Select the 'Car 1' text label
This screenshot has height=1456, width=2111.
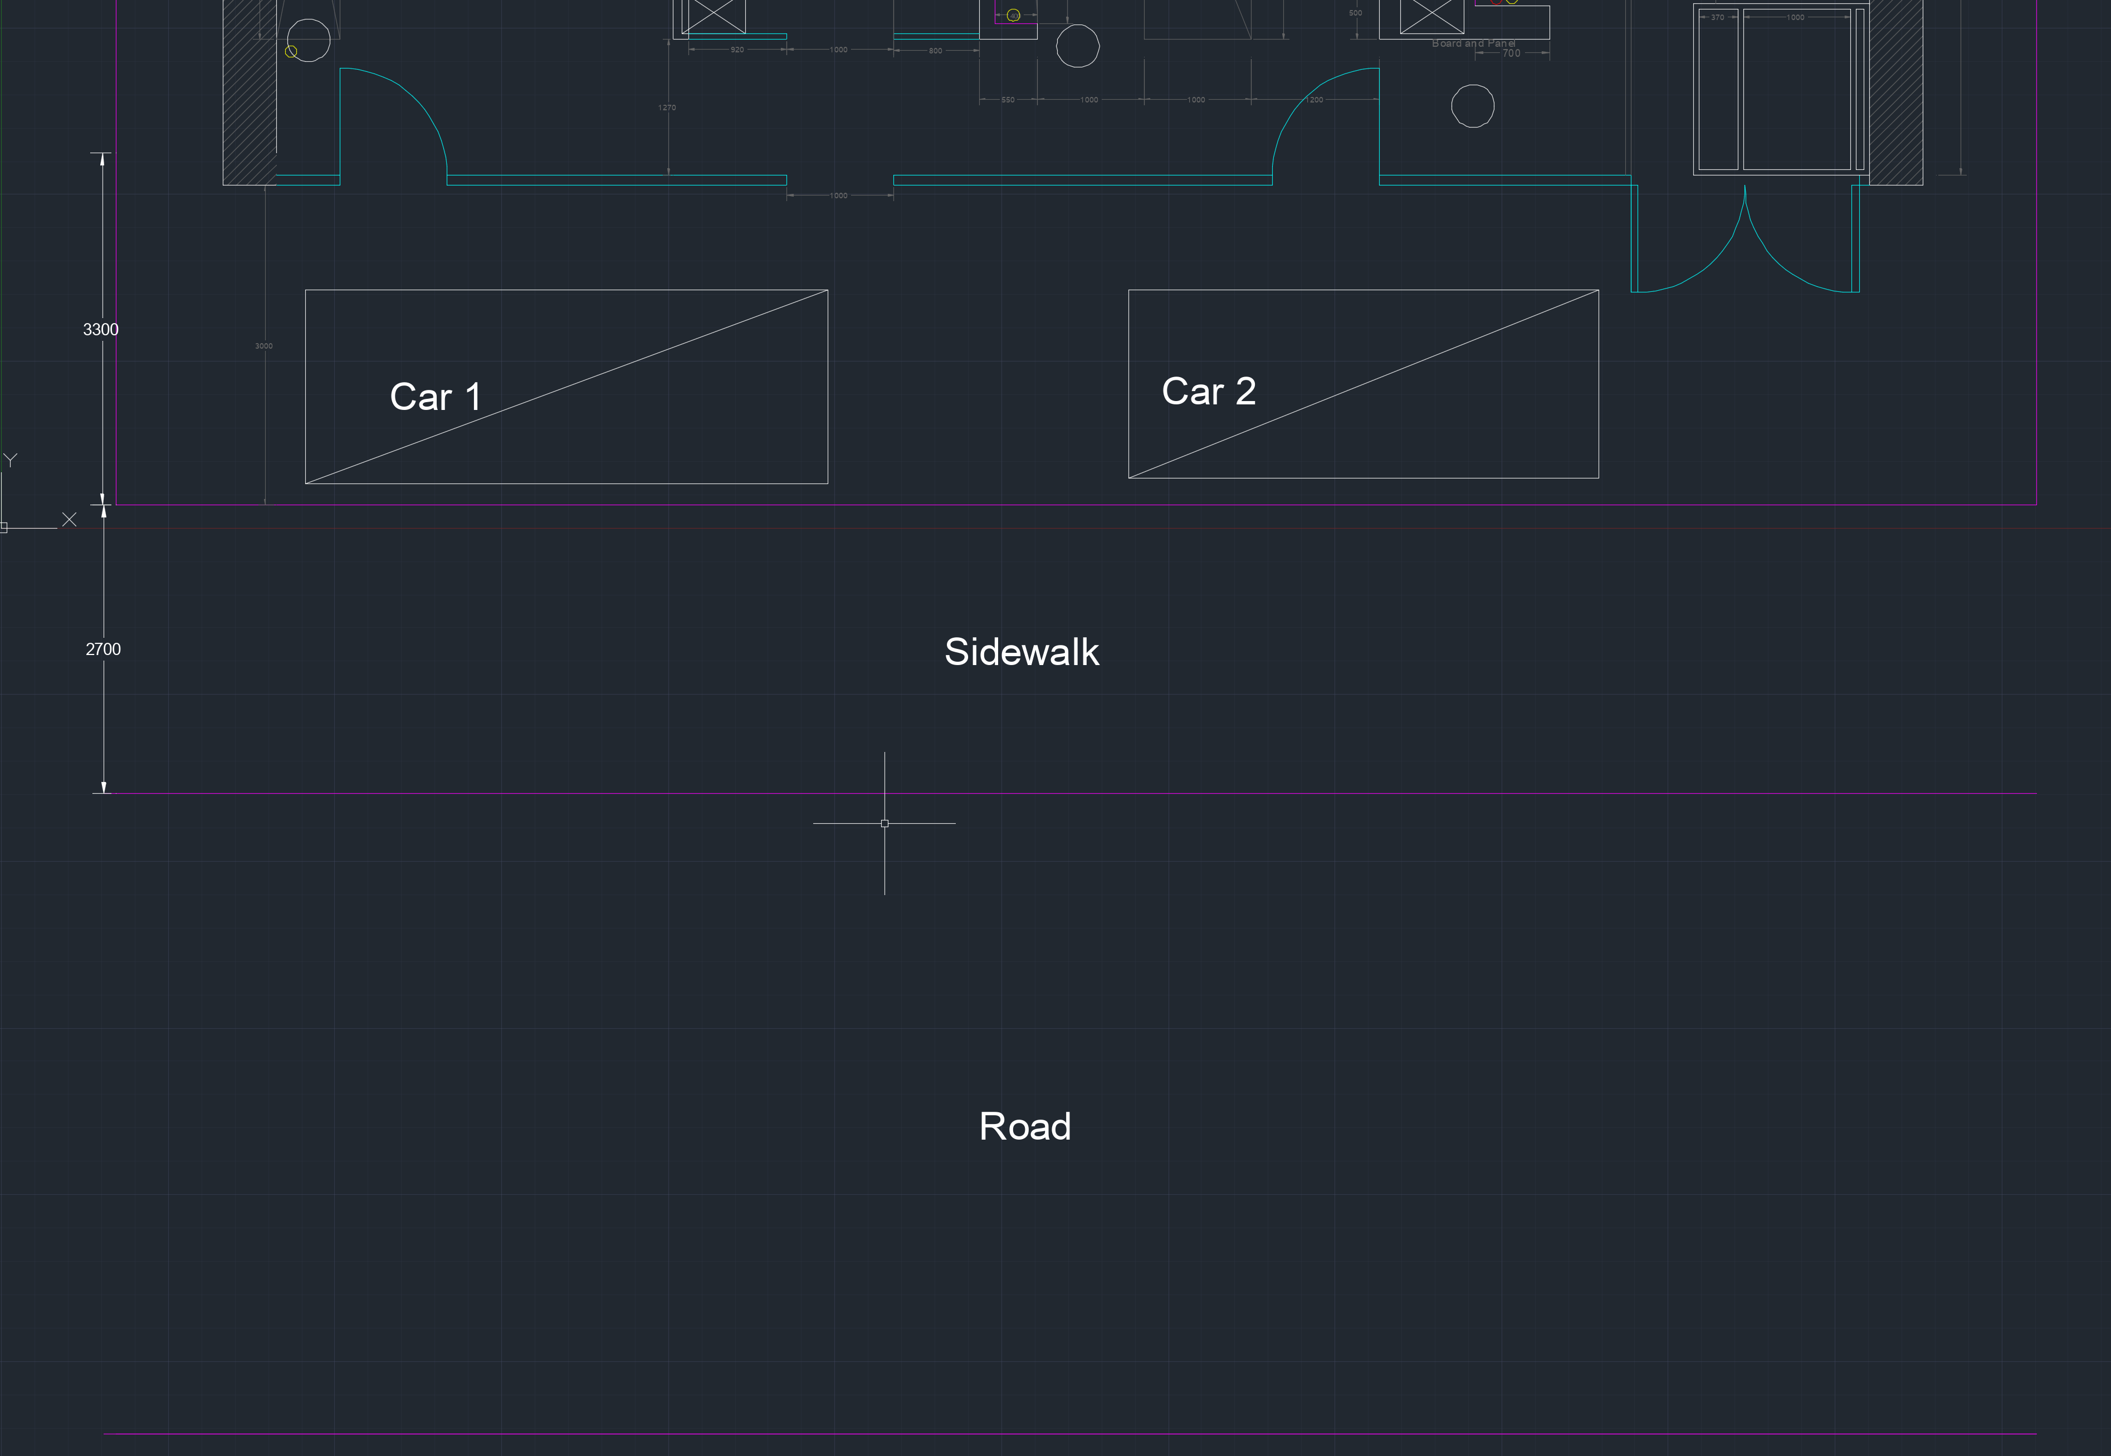coord(435,397)
